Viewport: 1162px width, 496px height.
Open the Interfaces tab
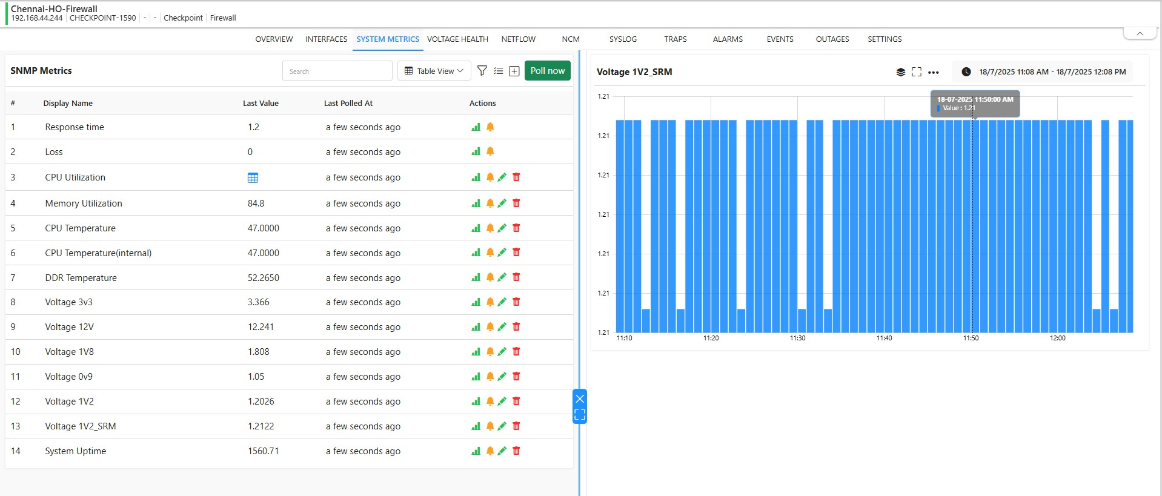coord(326,39)
